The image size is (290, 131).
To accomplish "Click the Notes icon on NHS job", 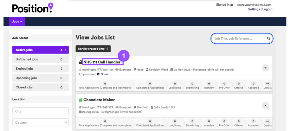I will click(98, 74).
